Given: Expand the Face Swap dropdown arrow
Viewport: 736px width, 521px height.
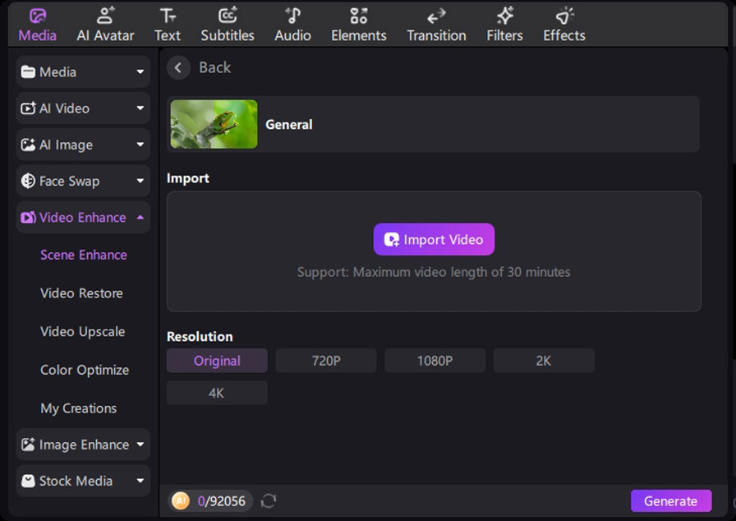Looking at the screenshot, I should click(x=140, y=181).
